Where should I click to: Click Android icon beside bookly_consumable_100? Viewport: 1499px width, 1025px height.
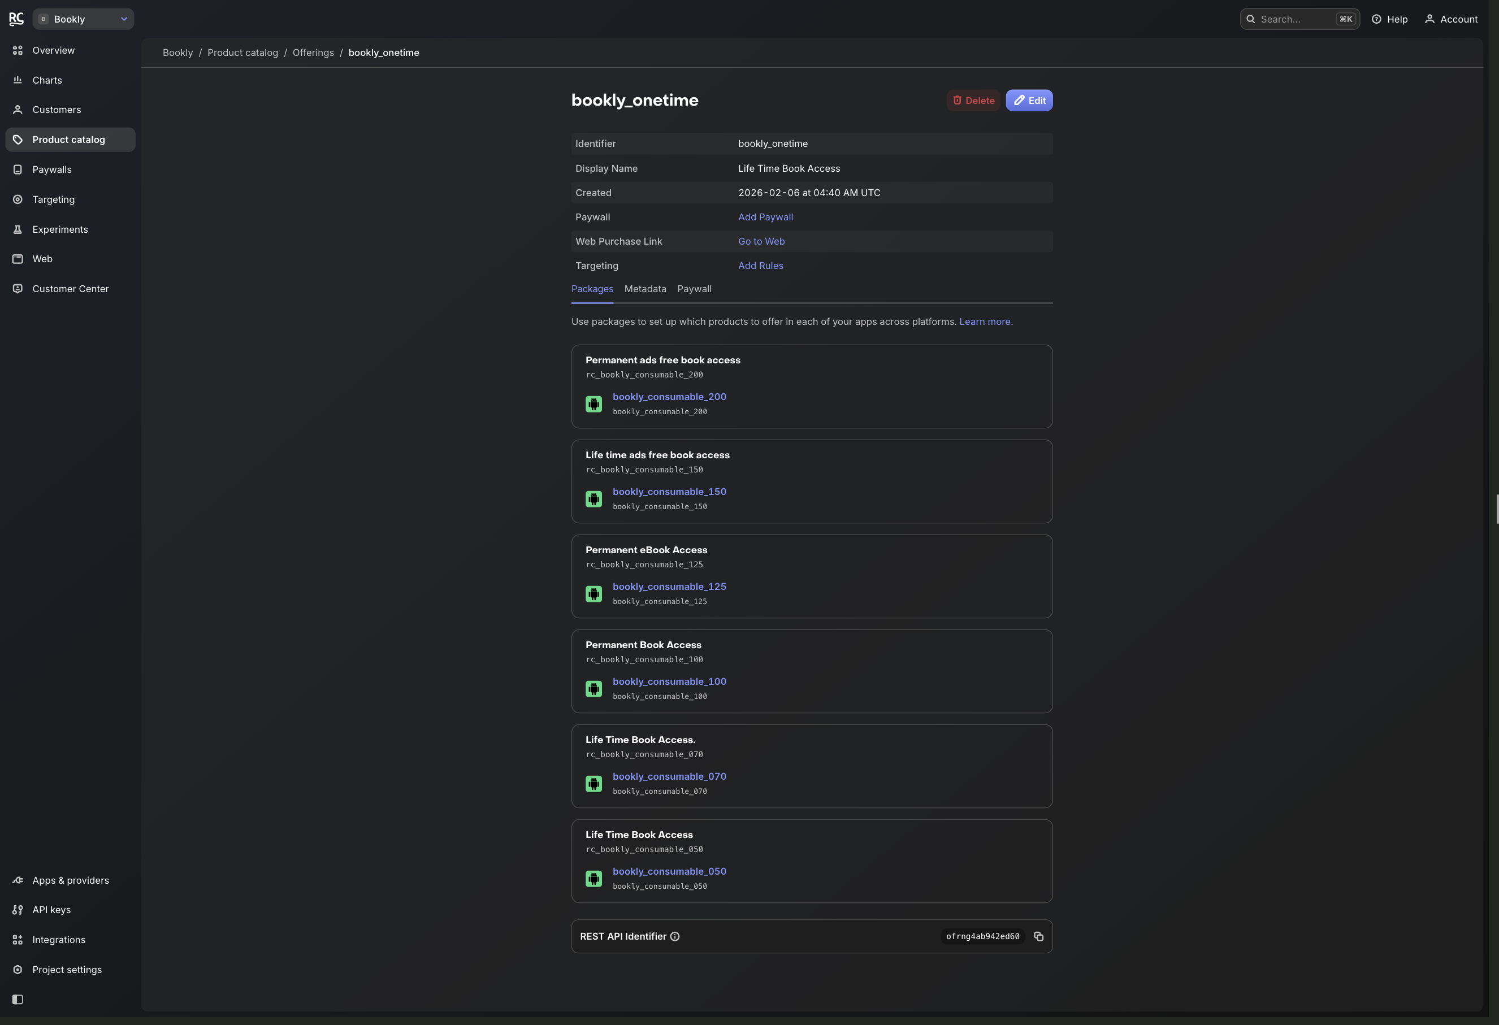tap(593, 688)
